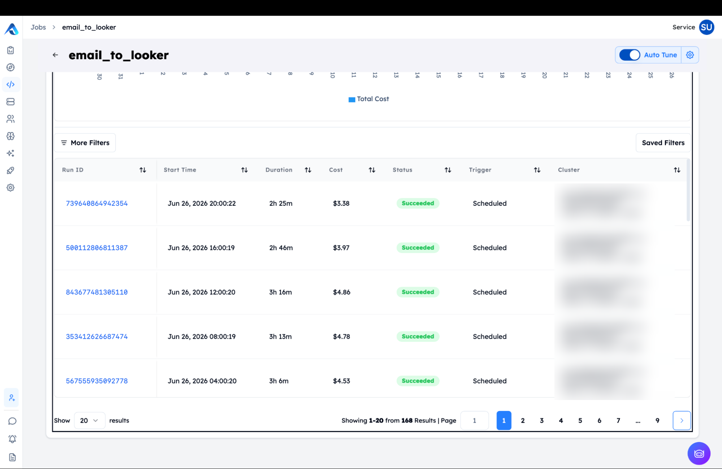This screenshot has height=469, width=722.
Task: Sort by Run ID column
Action: 143,170
